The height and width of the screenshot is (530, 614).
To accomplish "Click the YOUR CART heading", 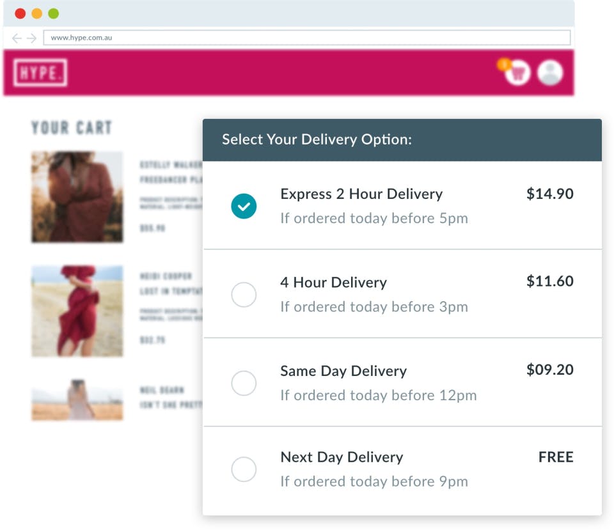I will (70, 127).
